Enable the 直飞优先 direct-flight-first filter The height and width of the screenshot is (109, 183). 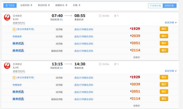coord(10,5)
